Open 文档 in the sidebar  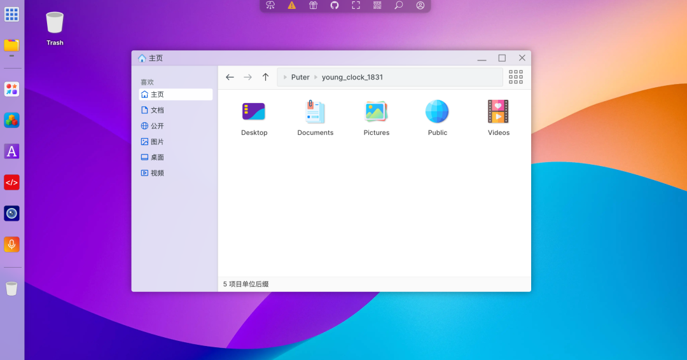(x=176, y=111)
